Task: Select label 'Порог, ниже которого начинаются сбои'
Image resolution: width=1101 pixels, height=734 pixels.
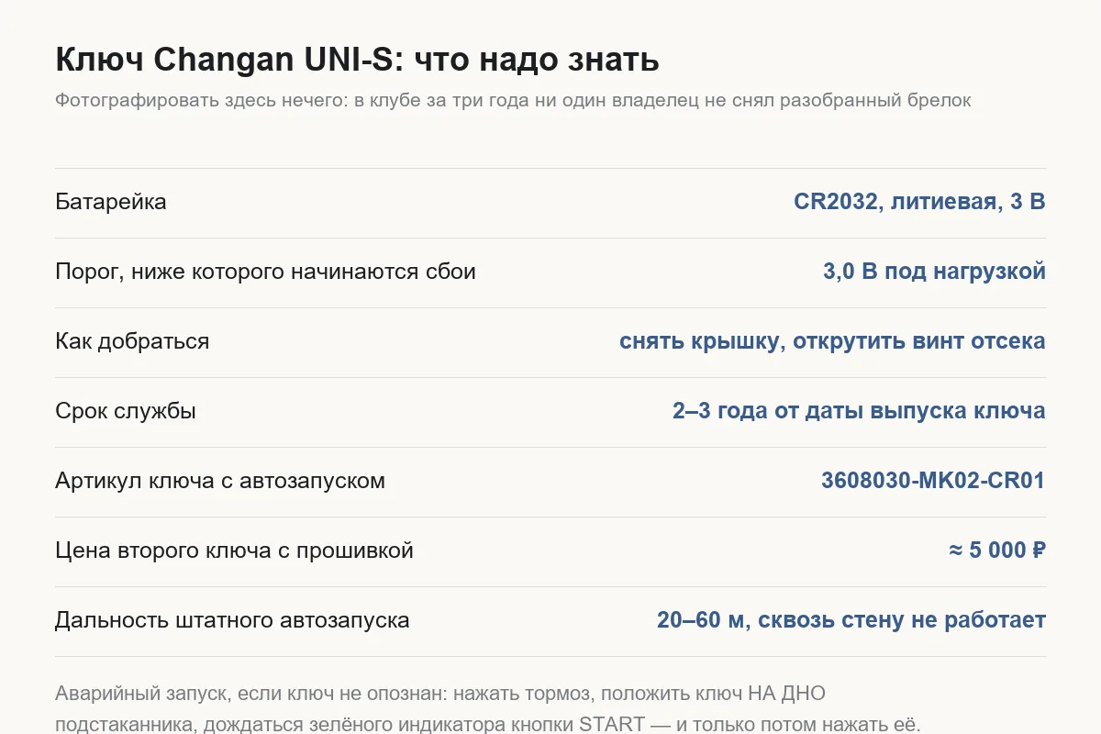Action: click(265, 272)
